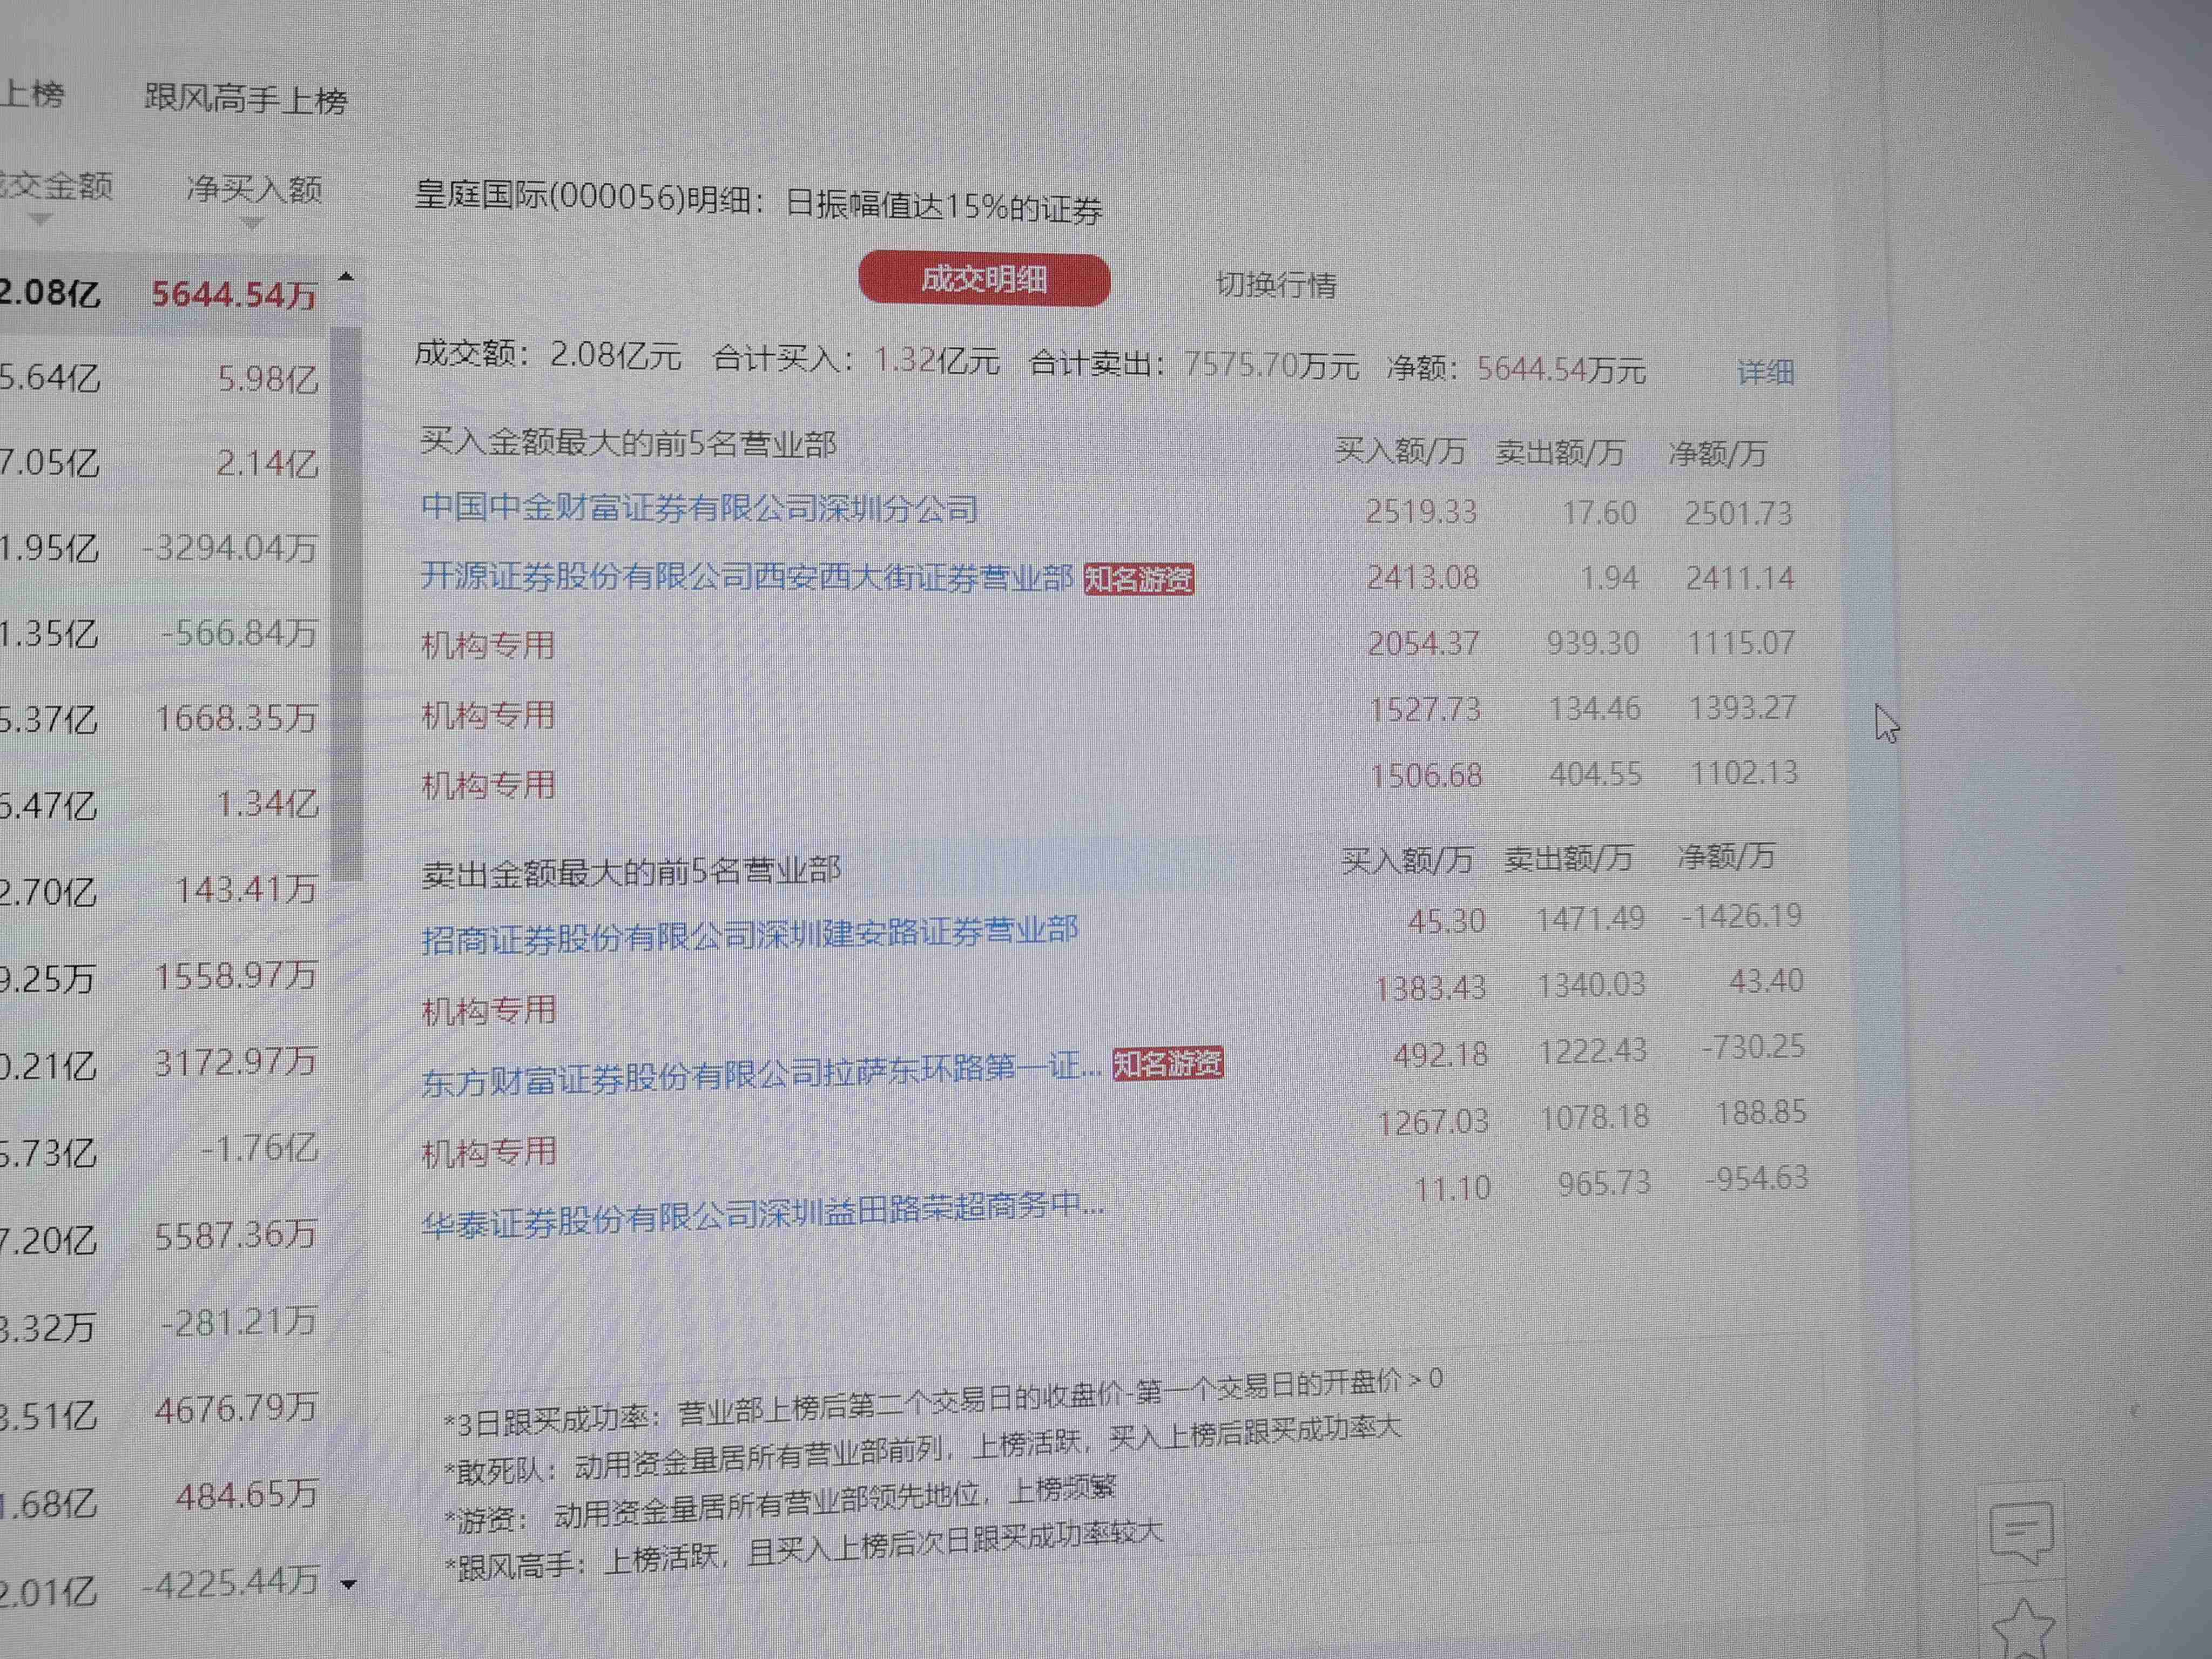Select row with net buy 1.34亿

point(165,804)
